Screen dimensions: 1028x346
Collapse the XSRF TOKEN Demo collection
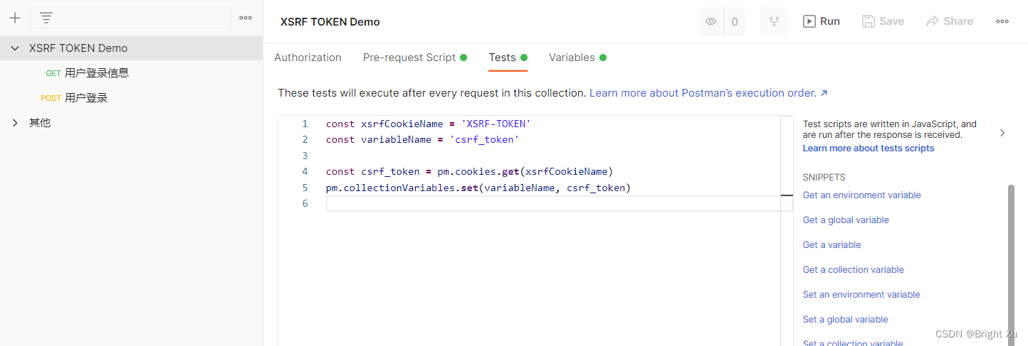click(15, 48)
